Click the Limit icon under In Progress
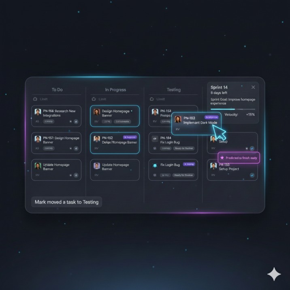Viewport: 290px width, 290px height. click(x=94, y=99)
